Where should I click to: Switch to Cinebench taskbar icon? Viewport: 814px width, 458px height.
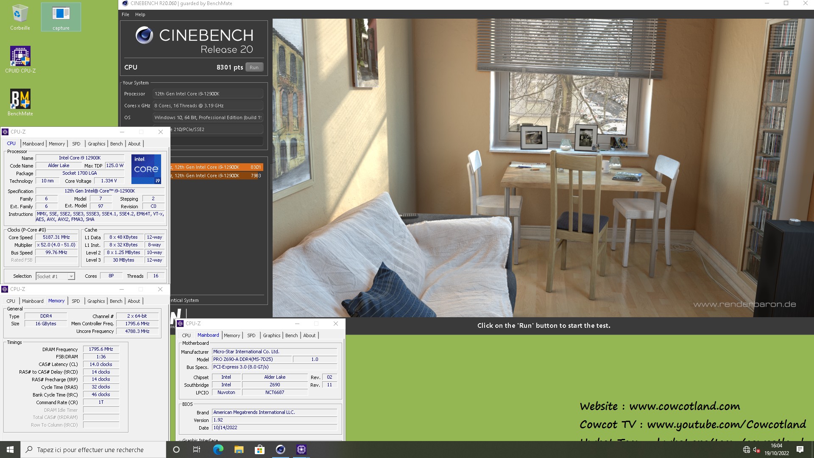coord(280,450)
